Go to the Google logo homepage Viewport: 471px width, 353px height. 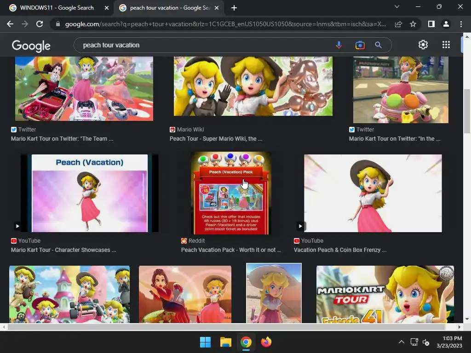coord(31,46)
